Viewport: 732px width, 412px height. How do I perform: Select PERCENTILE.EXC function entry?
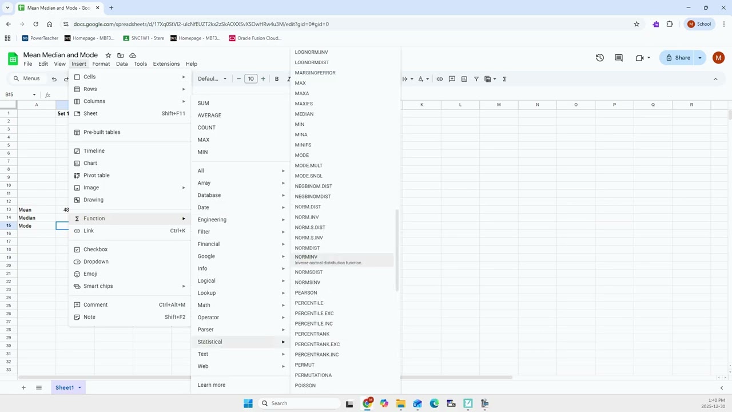click(343, 314)
